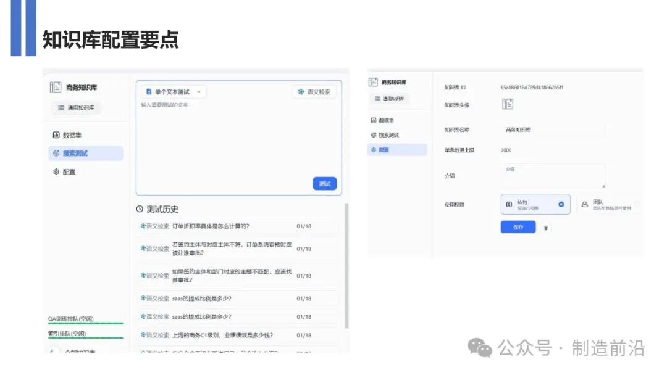This screenshot has height=375, width=667.
Task: Click the knowledge base avatar icon in settings
Action: (508, 104)
